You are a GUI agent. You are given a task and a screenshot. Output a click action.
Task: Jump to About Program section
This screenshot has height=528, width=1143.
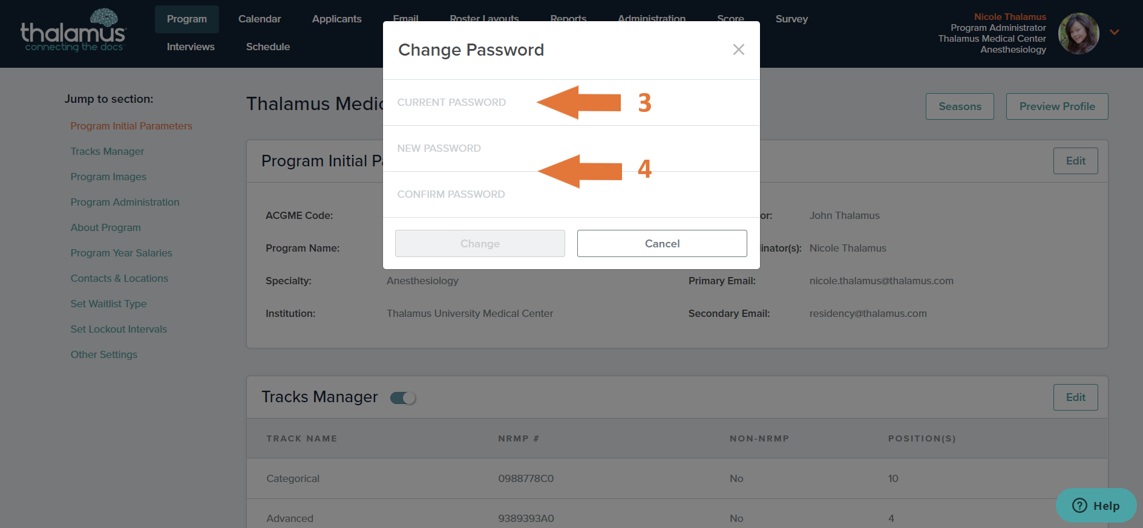point(105,227)
